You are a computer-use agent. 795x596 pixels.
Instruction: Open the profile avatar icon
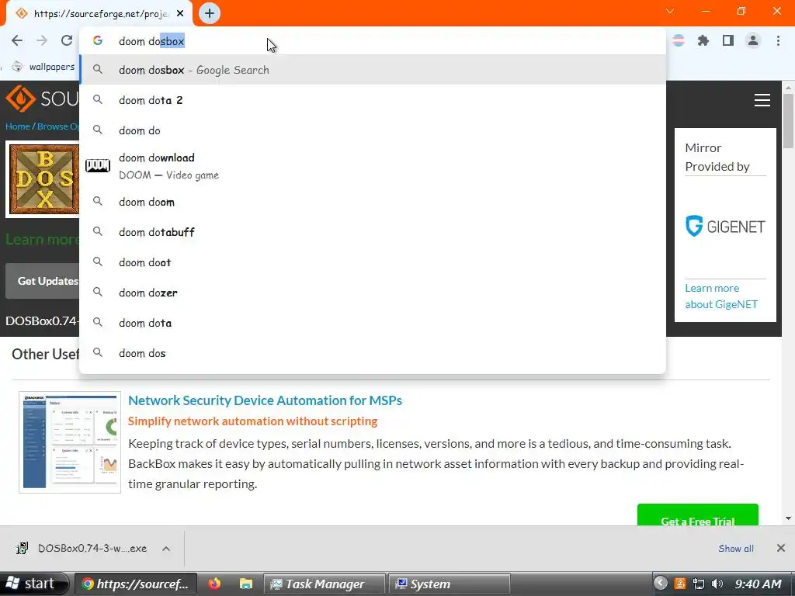pyautogui.click(x=753, y=40)
